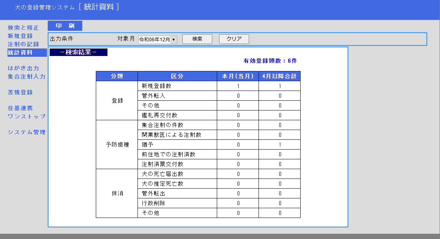
Task: Click the 印刷 tab button
Action: (65, 26)
